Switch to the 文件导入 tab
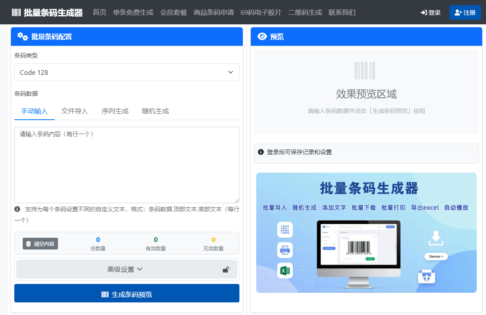This screenshot has width=486, height=315. click(75, 111)
